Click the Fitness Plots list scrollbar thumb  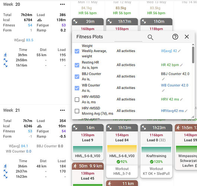click(193, 55)
